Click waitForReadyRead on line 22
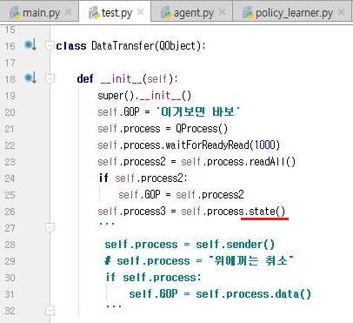Screen dimensions: 353x323 (207, 145)
